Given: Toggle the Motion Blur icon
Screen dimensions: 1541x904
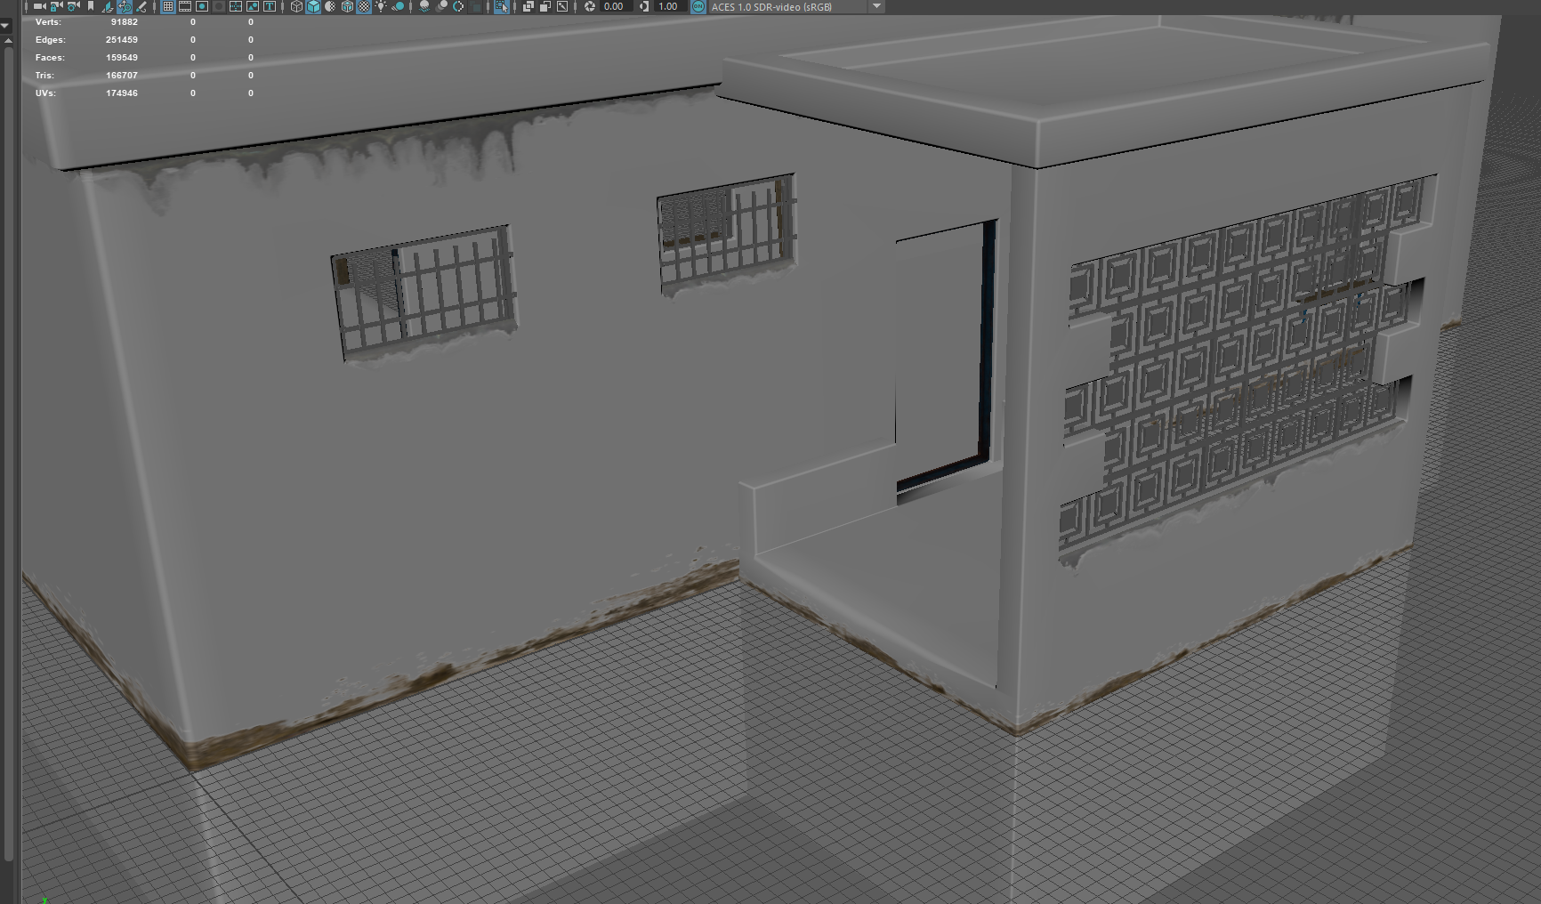Looking at the screenshot, I should click(x=441, y=6).
